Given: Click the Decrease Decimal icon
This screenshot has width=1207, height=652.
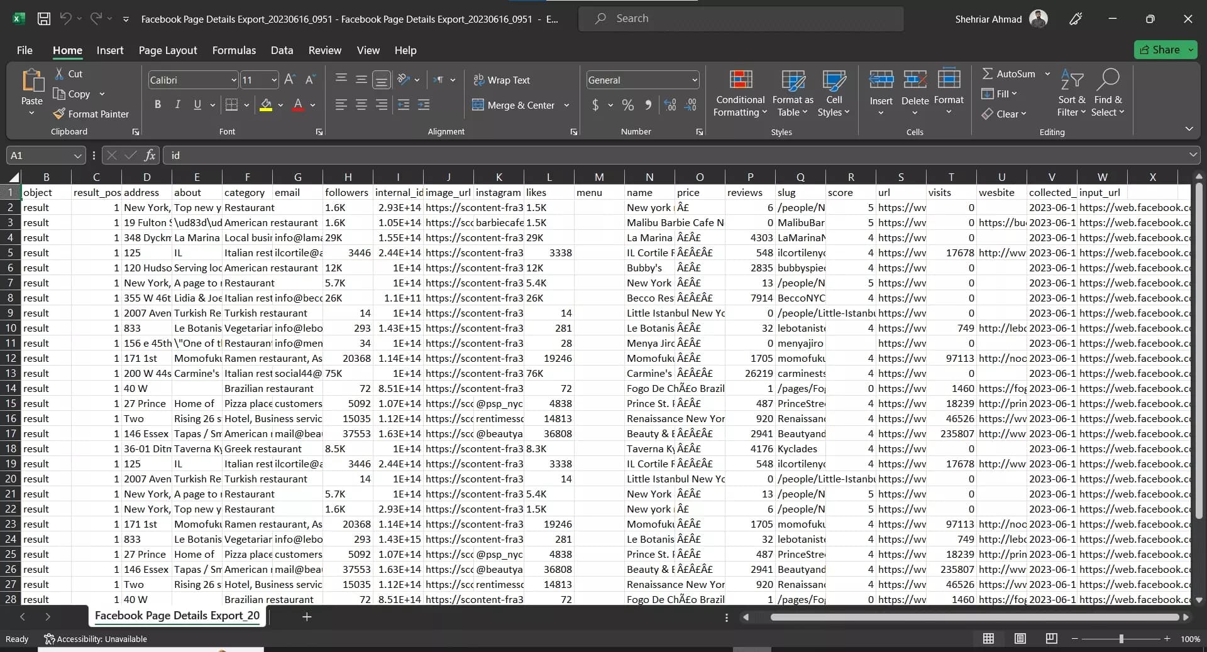Looking at the screenshot, I should (x=691, y=105).
